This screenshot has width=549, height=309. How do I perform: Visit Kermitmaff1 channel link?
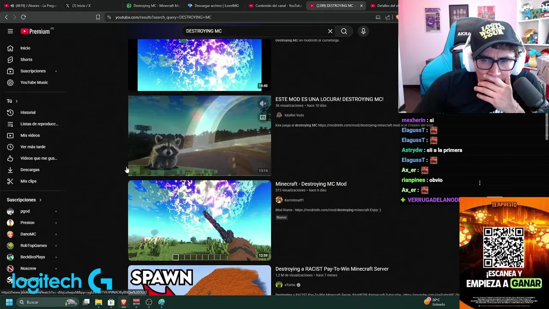click(294, 200)
